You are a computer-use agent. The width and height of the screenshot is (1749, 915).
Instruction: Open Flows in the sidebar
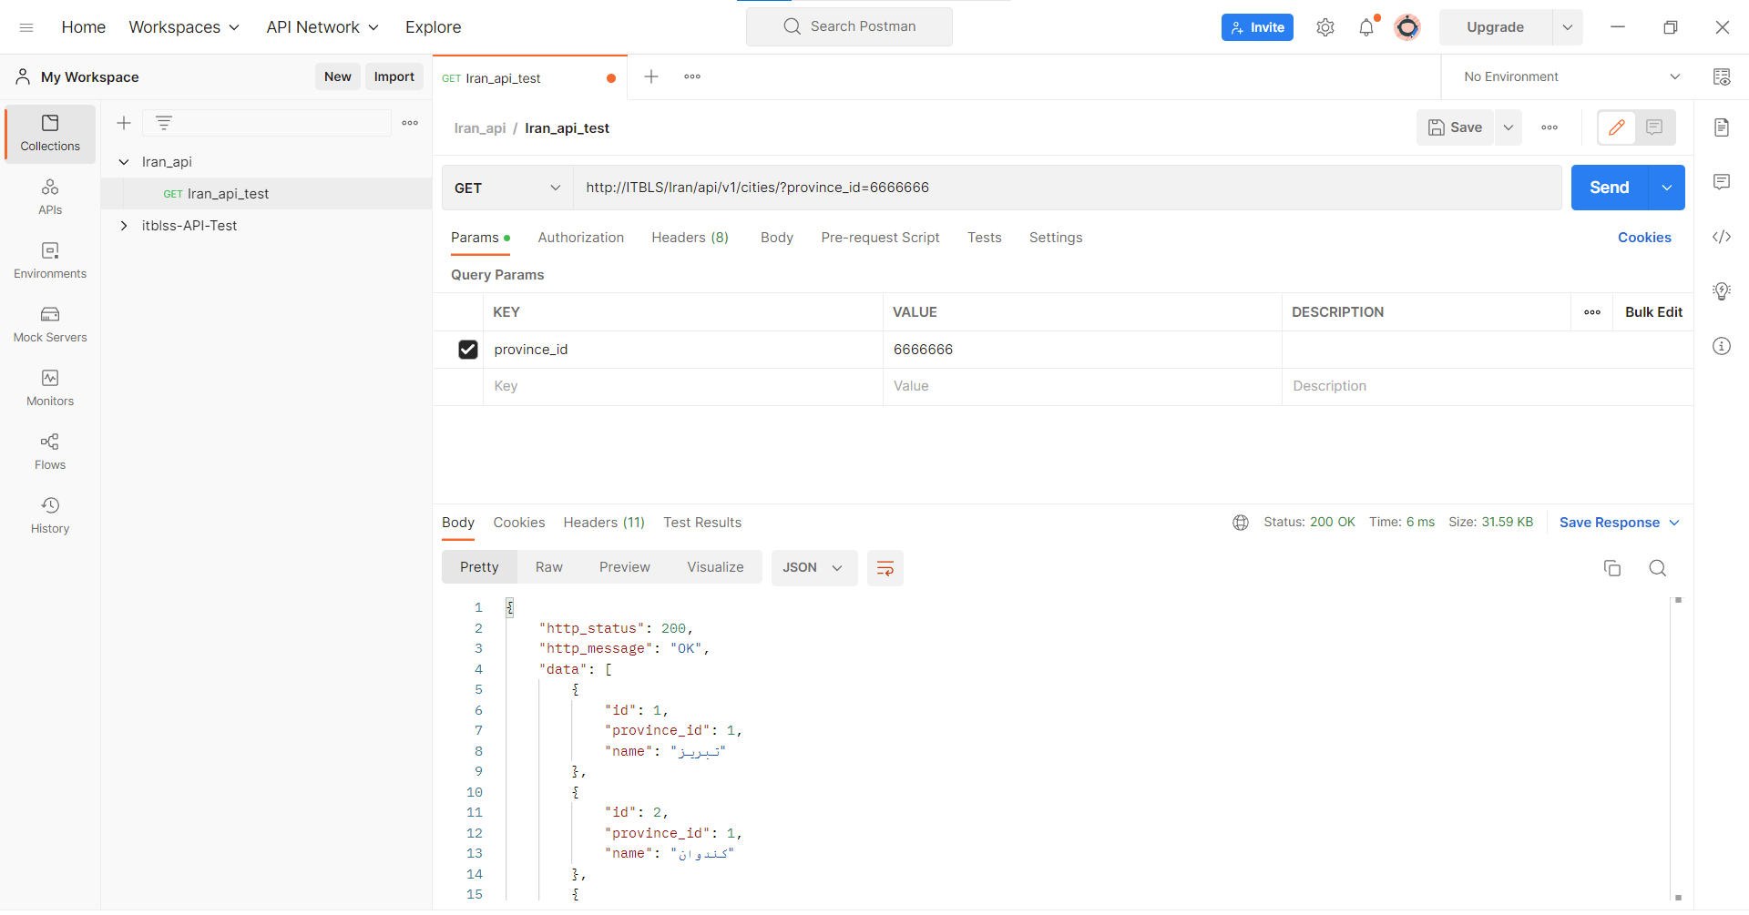tap(50, 452)
